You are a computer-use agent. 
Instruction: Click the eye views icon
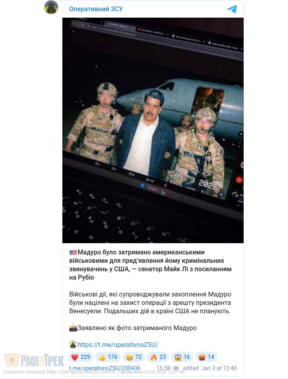pos(176,368)
